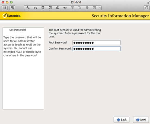Click the dimmed device icon after the mouse icon

[x=87, y=8]
